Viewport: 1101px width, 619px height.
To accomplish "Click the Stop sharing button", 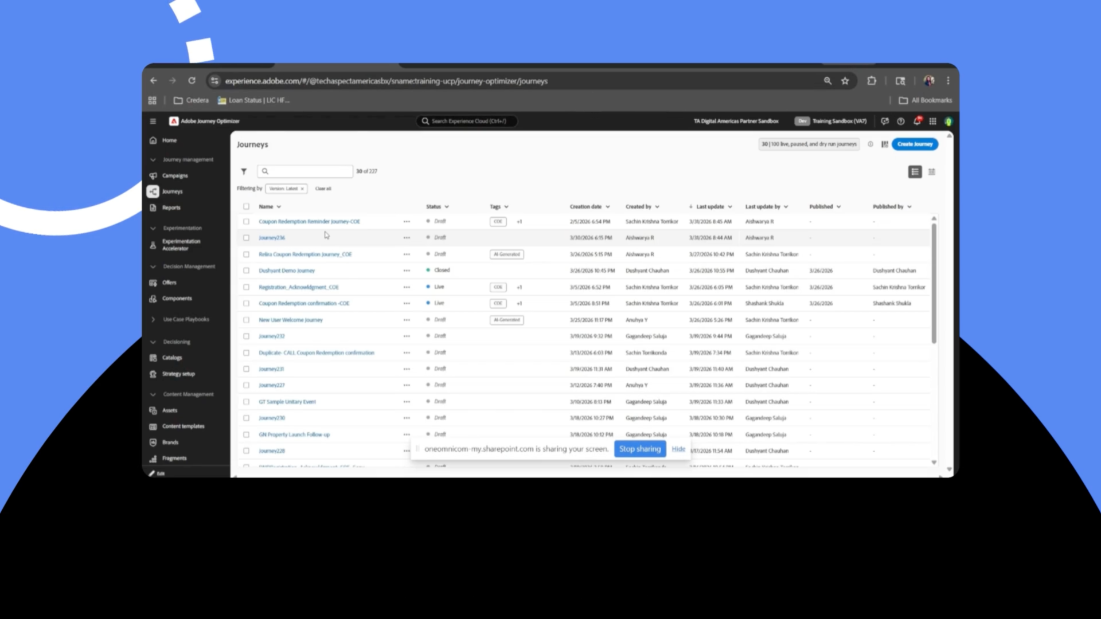I will tap(640, 449).
